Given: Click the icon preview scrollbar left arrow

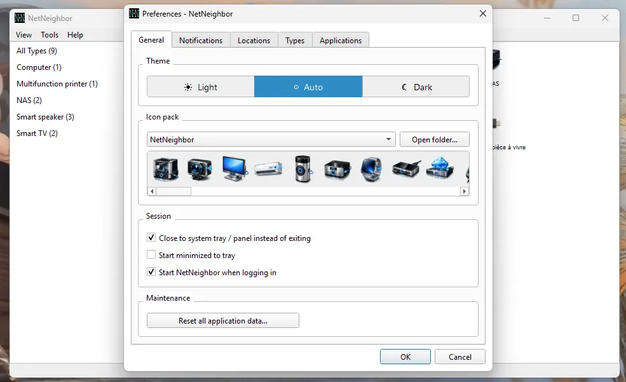Looking at the screenshot, I should tap(152, 191).
